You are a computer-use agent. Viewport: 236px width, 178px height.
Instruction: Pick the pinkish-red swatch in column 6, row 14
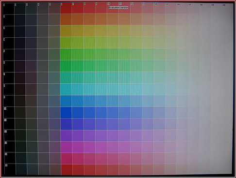point(67,158)
